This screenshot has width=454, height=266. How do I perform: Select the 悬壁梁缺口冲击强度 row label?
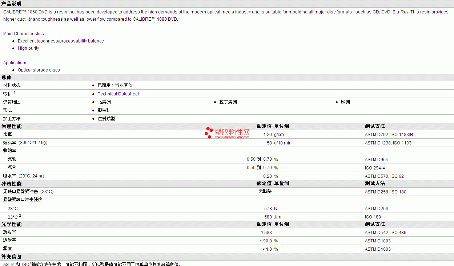pos(23,200)
